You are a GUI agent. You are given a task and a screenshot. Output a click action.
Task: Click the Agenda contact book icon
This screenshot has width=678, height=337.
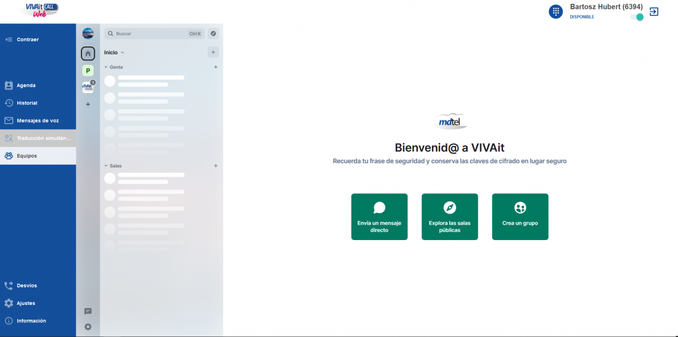(x=9, y=85)
